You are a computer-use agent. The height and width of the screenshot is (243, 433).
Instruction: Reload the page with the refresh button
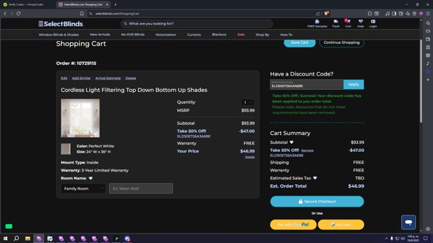[x=18, y=13]
